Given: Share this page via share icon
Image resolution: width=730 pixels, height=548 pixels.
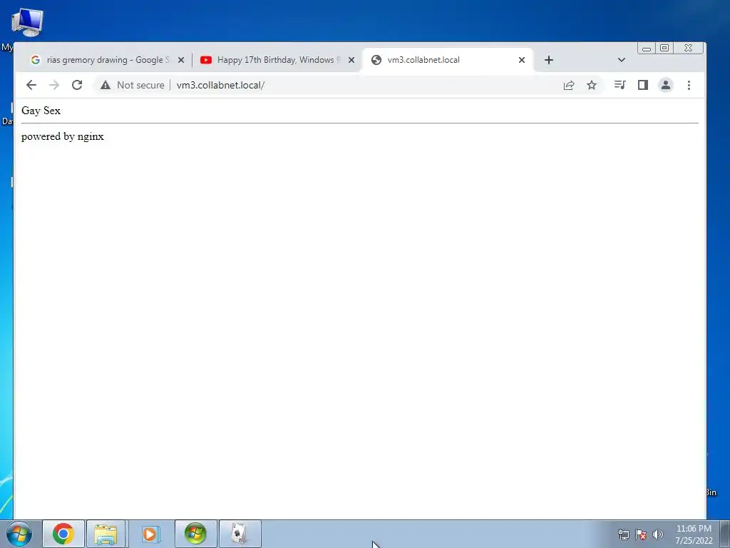Looking at the screenshot, I should [x=568, y=85].
